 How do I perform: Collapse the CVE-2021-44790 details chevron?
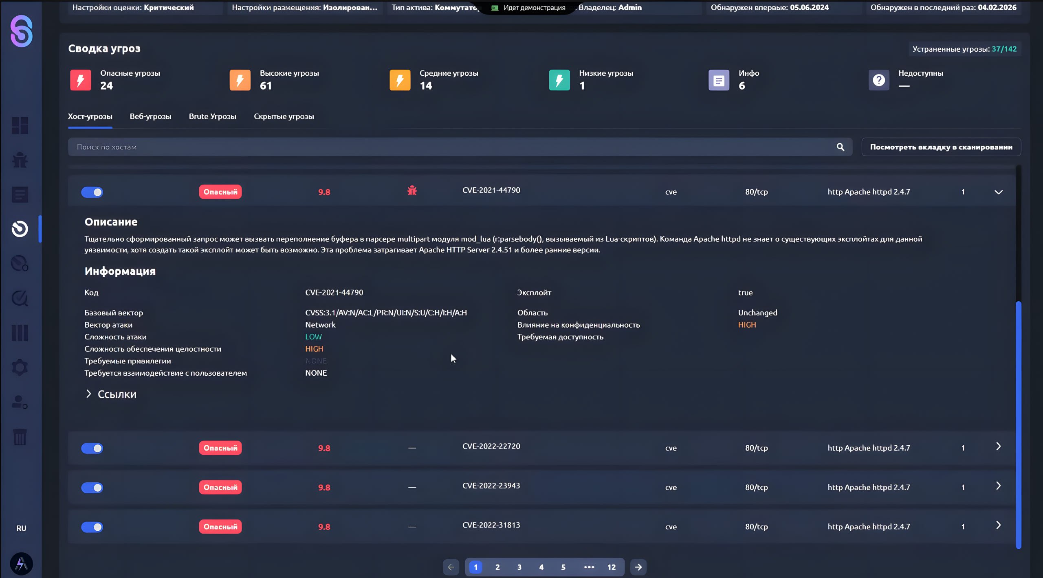pos(998,192)
